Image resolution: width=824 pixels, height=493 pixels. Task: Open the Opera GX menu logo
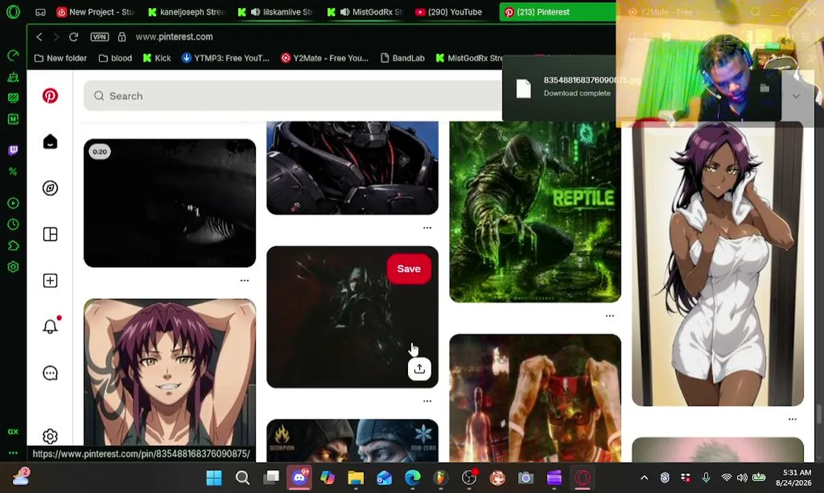coord(13,12)
